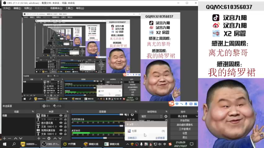
Task: Mute the top mixer track speaker
Action: [126, 115]
